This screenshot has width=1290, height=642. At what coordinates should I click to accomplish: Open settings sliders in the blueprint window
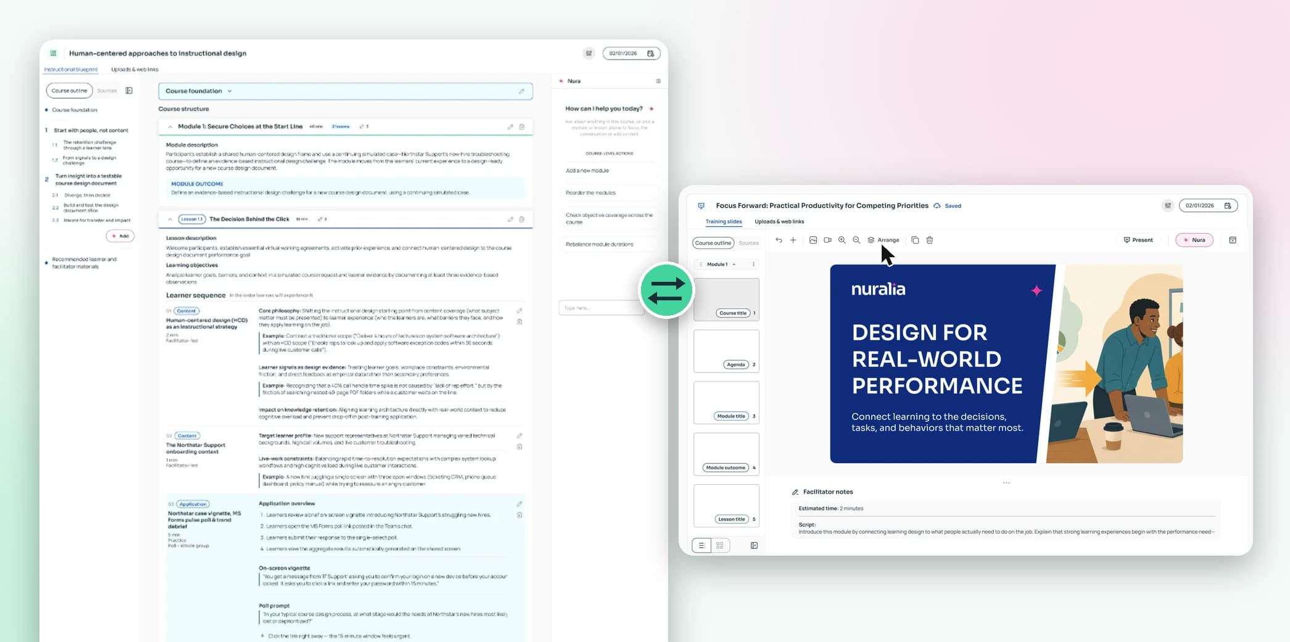(589, 54)
